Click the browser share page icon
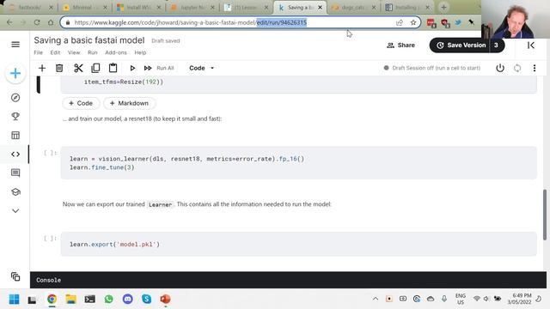Viewport: 550px width, 309px height. 399,22
